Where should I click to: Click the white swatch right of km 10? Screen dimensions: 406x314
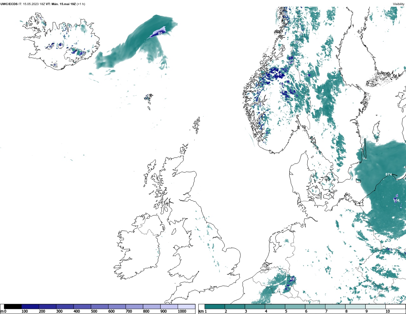tap(395, 307)
